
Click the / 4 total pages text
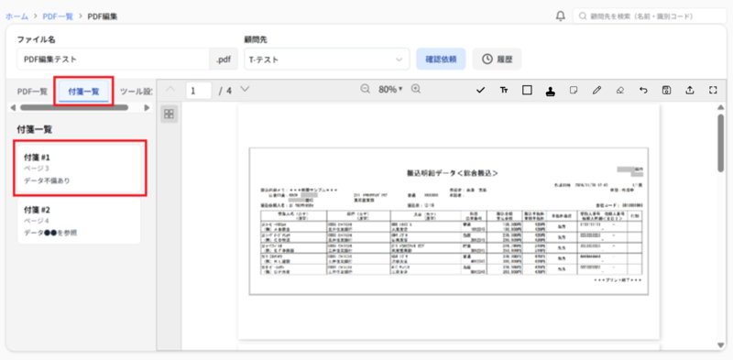224,91
